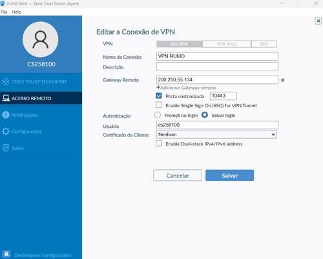
Task: Click the empty Descrição field
Action: 217,67
